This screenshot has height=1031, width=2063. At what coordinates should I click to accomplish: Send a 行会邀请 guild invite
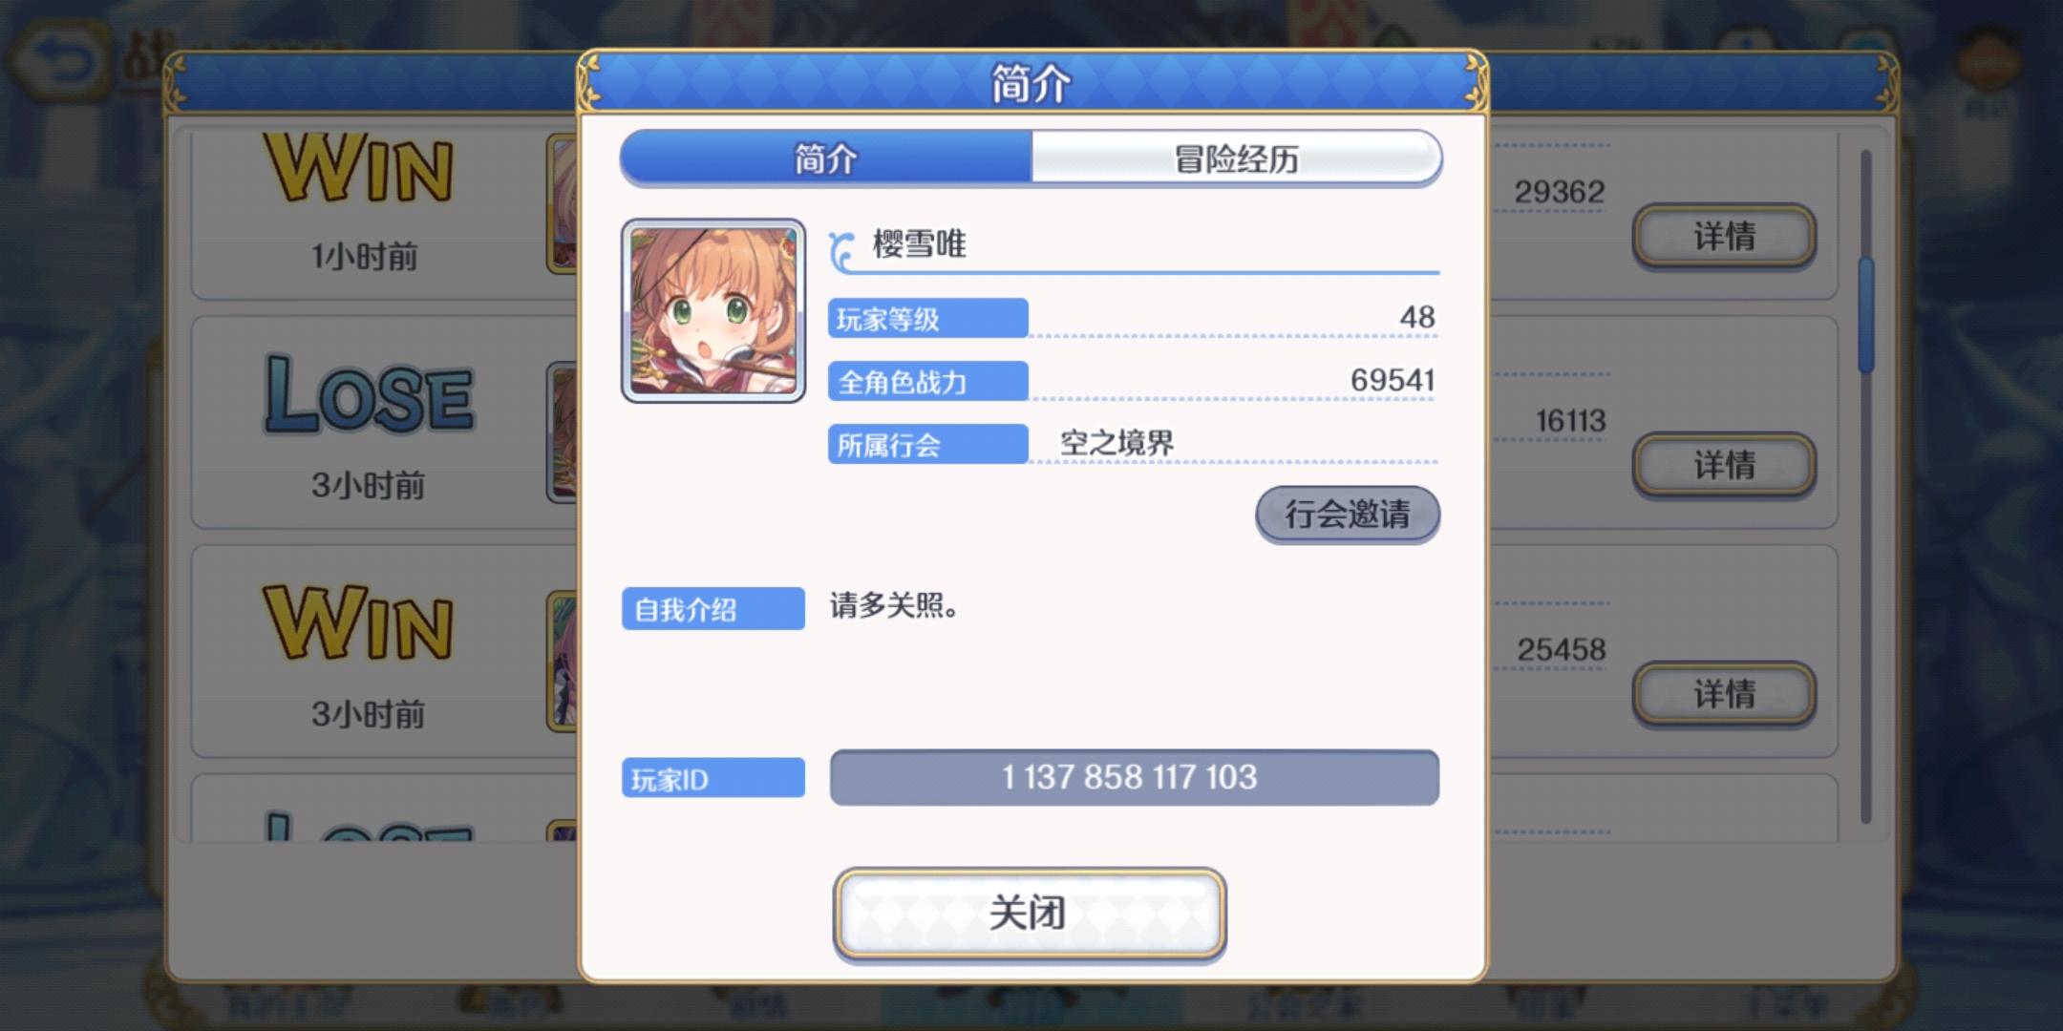[x=1347, y=515]
